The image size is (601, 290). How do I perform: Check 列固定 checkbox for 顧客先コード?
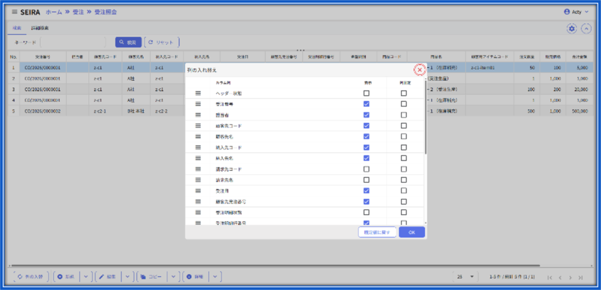point(404,125)
